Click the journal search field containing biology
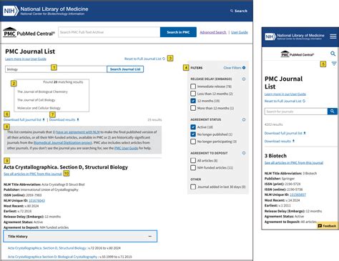The width and height of the screenshot is (339, 261). coord(56,69)
